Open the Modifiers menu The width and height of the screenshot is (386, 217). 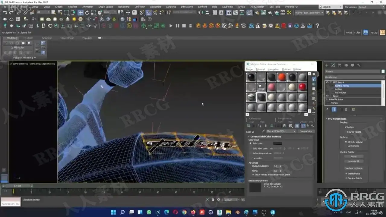[72, 7]
